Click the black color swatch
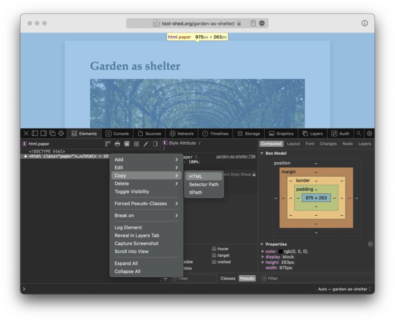 (x=280, y=251)
